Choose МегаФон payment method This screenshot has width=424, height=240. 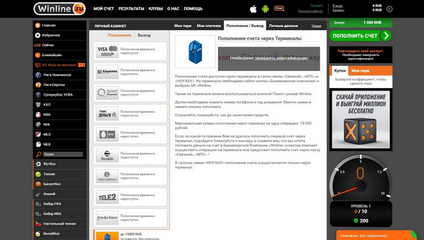point(130,176)
